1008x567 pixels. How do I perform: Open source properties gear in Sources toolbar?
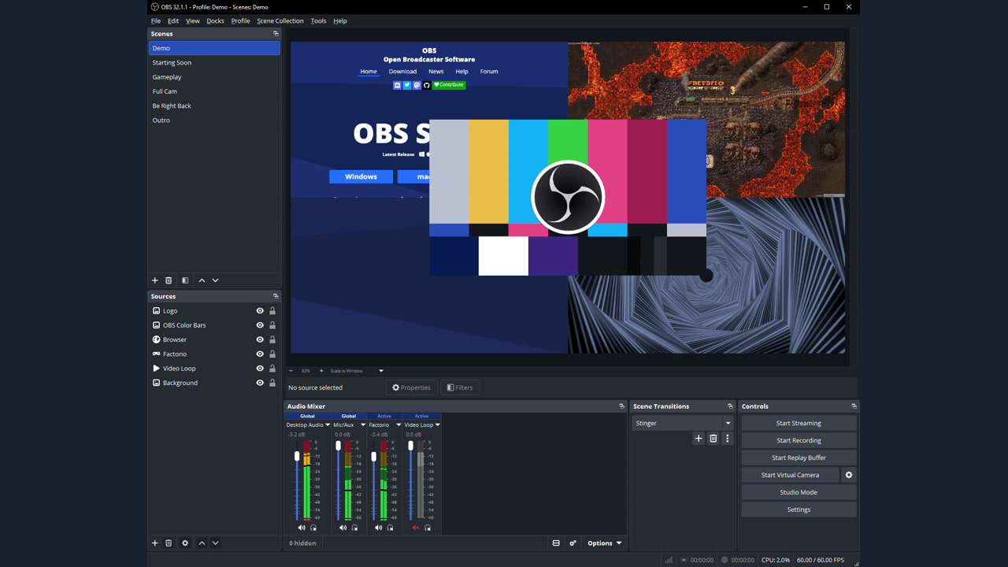185,543
